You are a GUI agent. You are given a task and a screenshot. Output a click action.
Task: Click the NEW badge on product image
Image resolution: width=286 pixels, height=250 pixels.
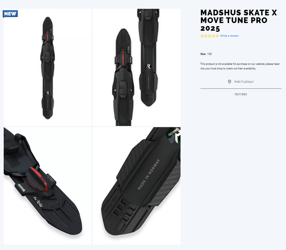click(10, 14)
